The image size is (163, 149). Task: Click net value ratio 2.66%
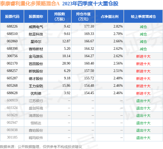[x=118, y=41]
